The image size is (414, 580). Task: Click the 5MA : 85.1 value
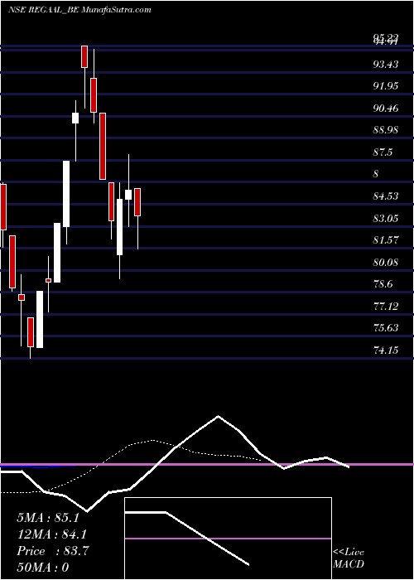48,518
